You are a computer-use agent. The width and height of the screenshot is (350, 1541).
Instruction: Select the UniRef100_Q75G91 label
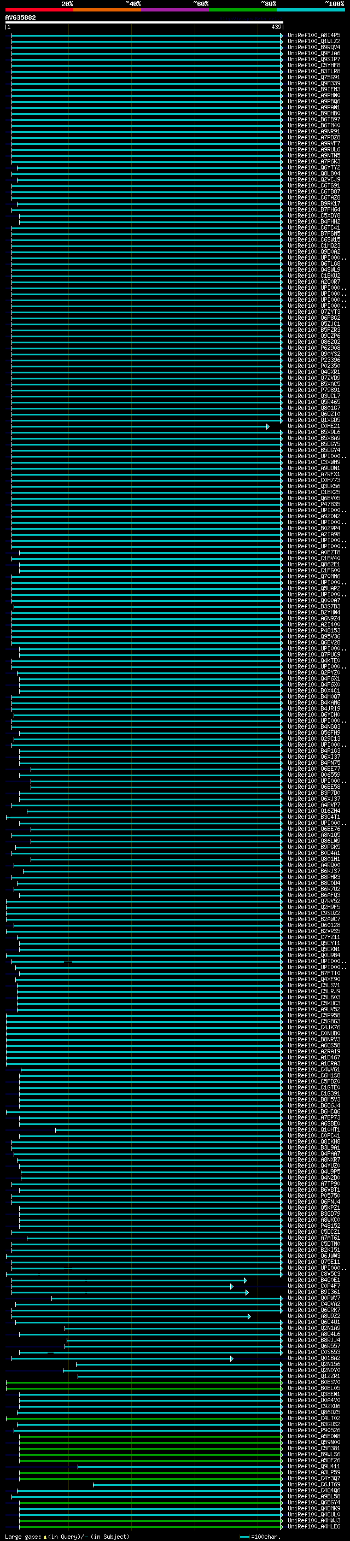(313, 77)
